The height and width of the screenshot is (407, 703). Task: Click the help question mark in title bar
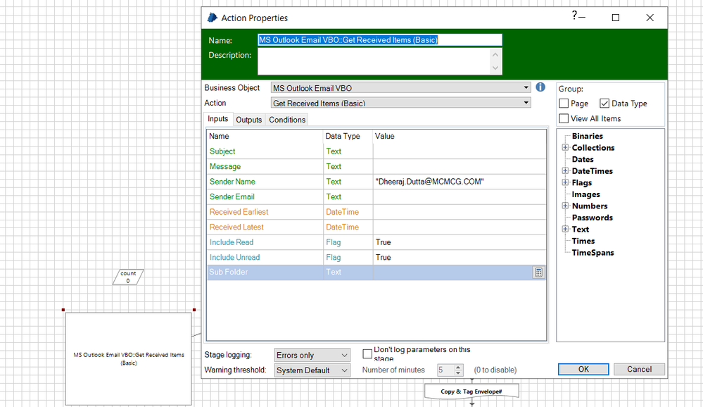coord(574,15)
